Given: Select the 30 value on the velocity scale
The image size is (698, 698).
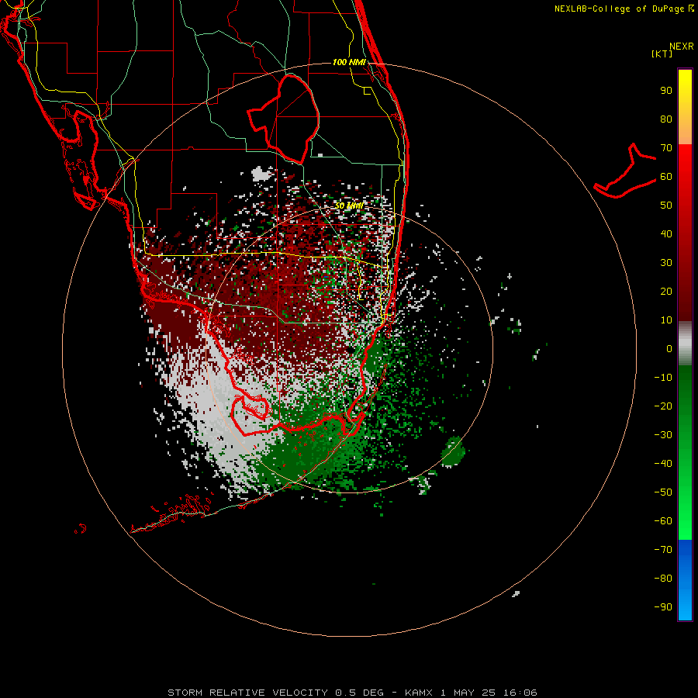Looking at the screenshot, I should pos(666,263).
